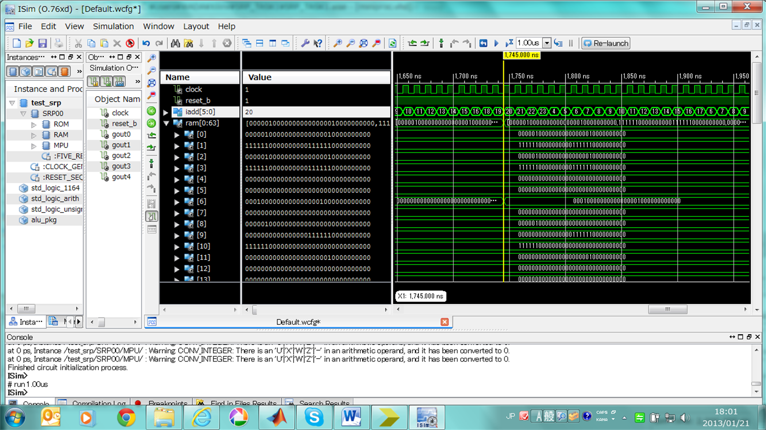The width and height of the screenshot is (766, 430).
Task: Open the Layout menu
Action: coord(196,26)
